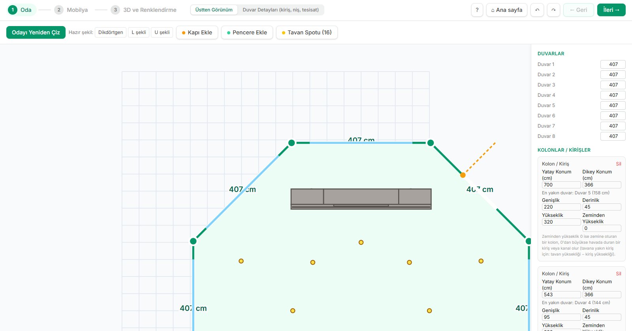The height and width of the screenshot is (331, 632).
Task: Select the orange point on the diagonal wall
Action: click(463, 175)
